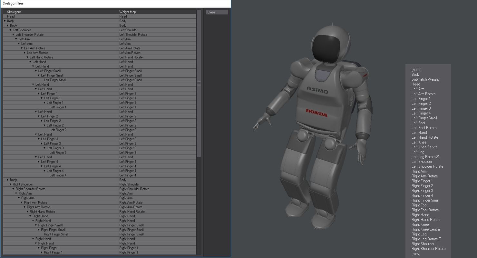Choose (none) in the weight map popup list
The height and width of the screenshot is (258, 477).
[x=416, y=70]
